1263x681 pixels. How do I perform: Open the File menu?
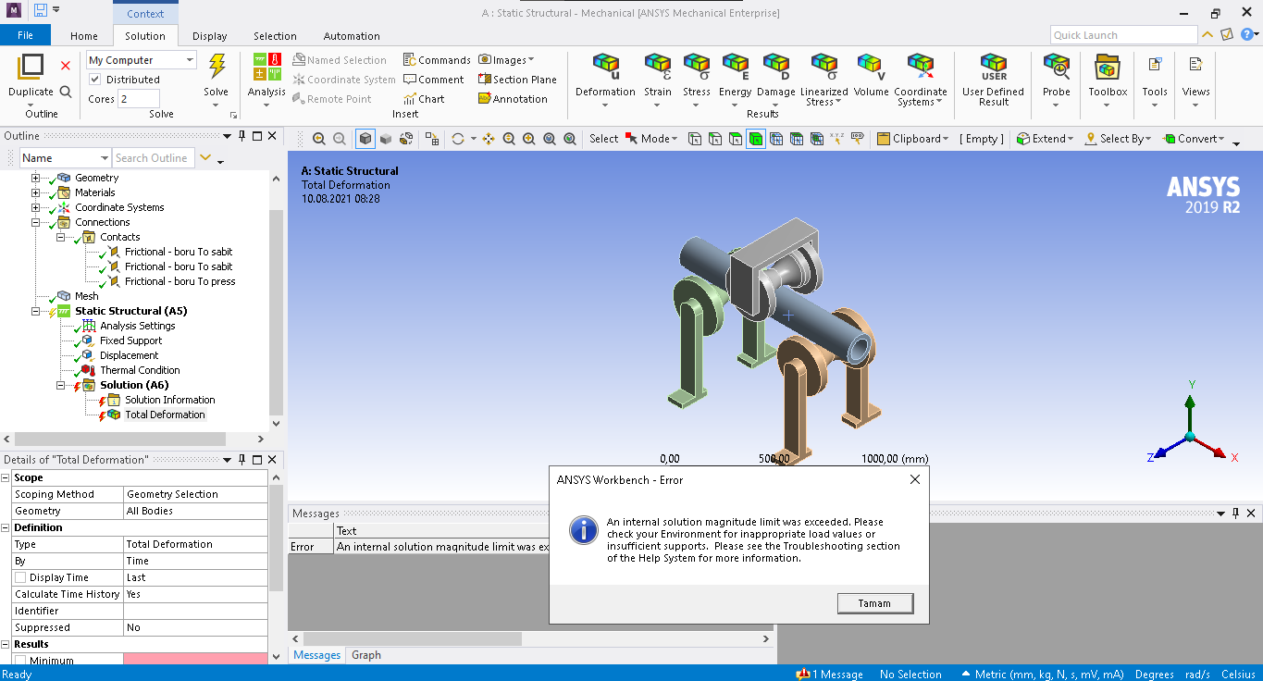coord(25,35)
